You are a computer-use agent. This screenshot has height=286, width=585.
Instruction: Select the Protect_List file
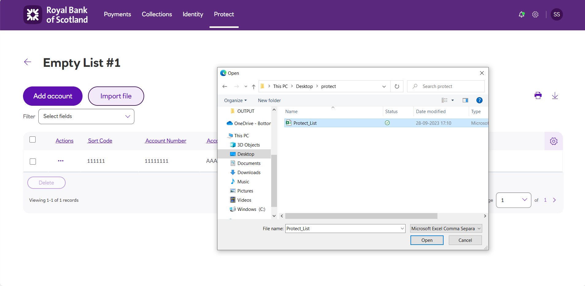pyautogui.click(x=386, y=123)
